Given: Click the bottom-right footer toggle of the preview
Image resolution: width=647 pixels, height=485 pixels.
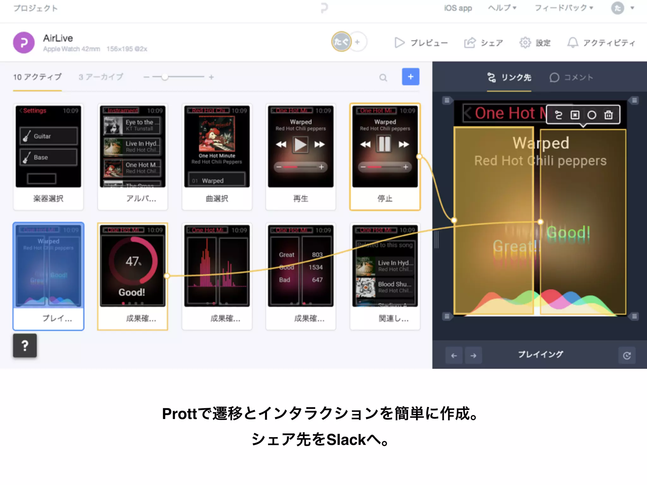Looking at the screenshot, I should (x=634, y=316).
